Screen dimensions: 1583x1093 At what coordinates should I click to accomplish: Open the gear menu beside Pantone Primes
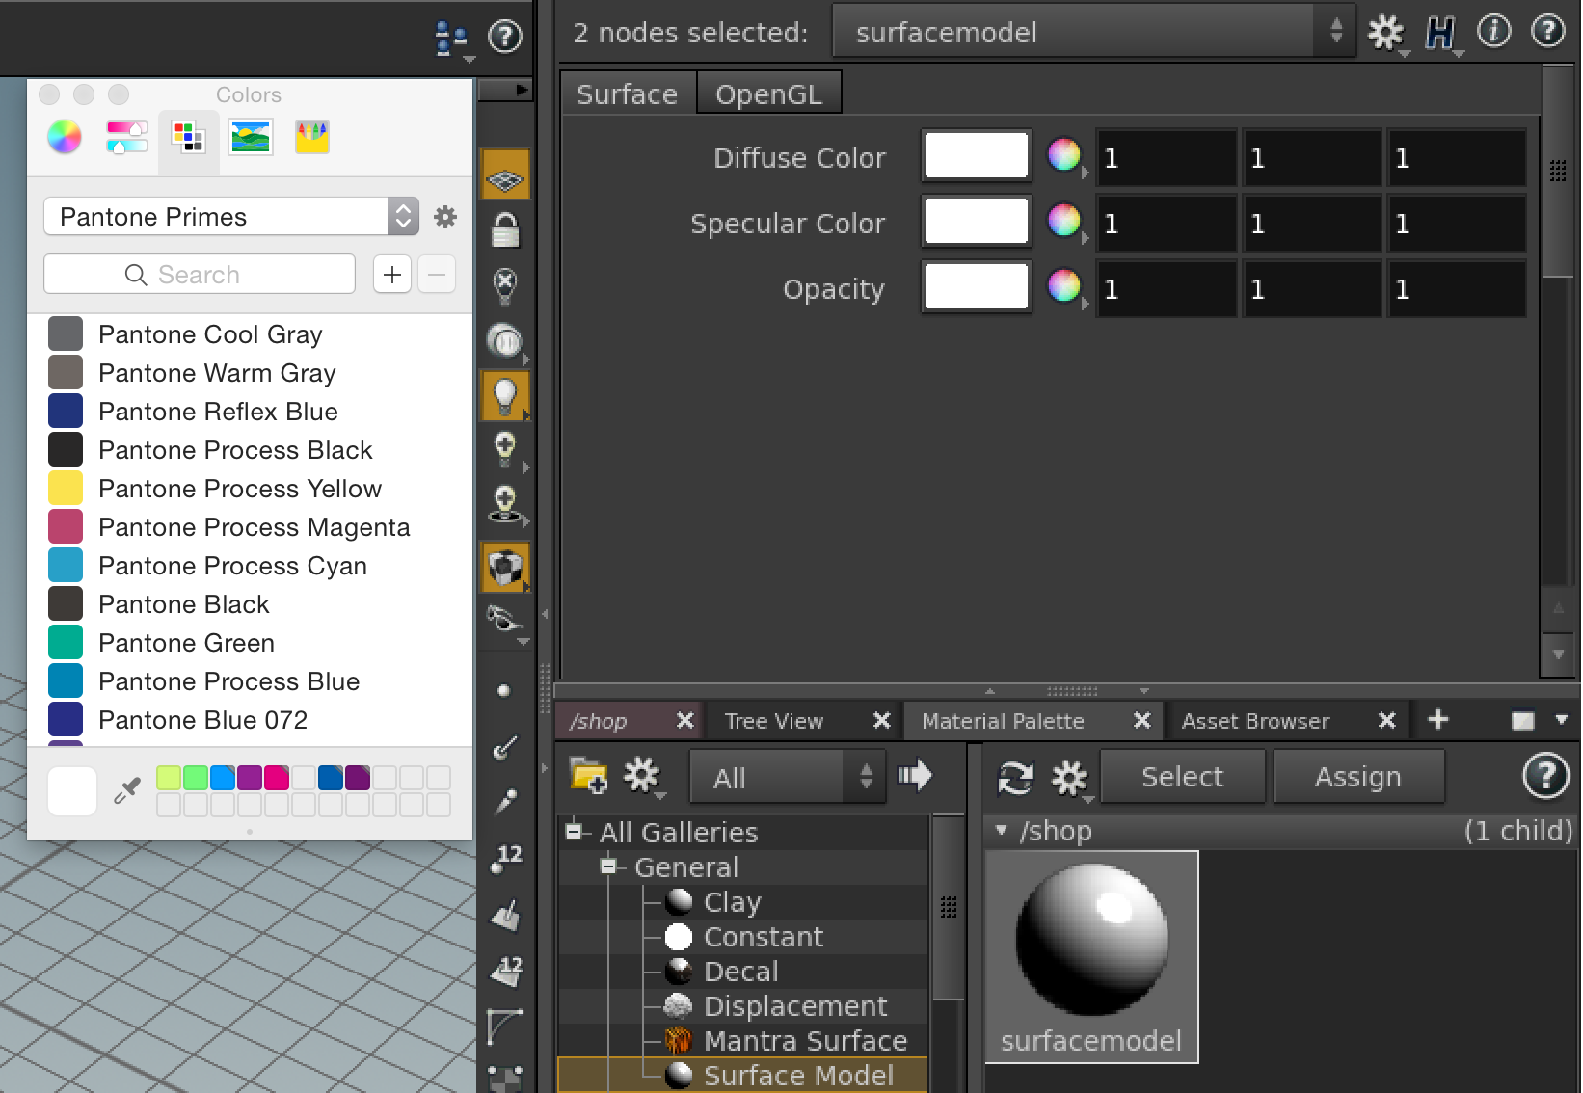445,217
